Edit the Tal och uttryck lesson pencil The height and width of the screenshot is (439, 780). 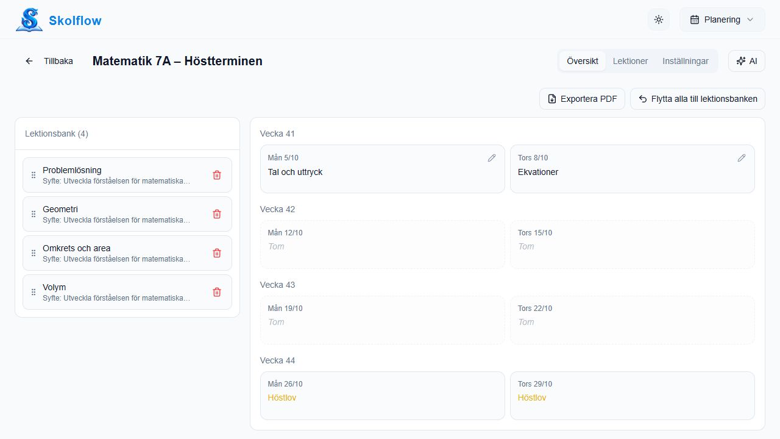492,158
